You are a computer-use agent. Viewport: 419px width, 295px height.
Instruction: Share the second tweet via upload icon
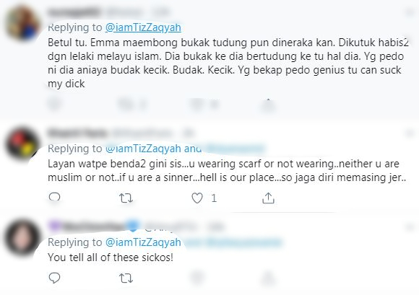click(268, 198)
